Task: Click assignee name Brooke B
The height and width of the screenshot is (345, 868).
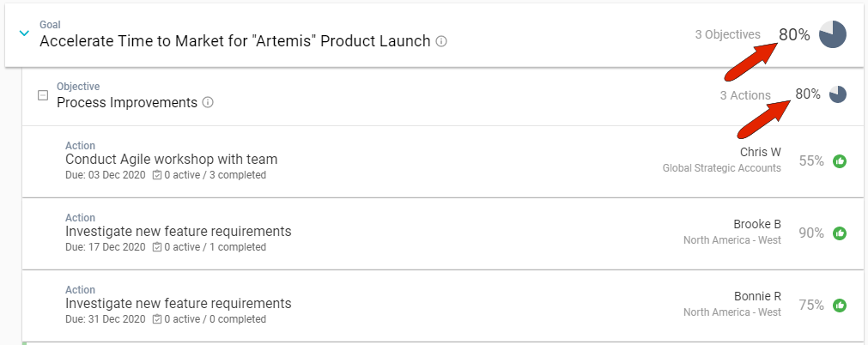Action: click(x=757, y=224)
